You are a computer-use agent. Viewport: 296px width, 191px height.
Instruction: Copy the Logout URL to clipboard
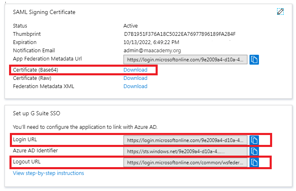(x=254, y=163)
